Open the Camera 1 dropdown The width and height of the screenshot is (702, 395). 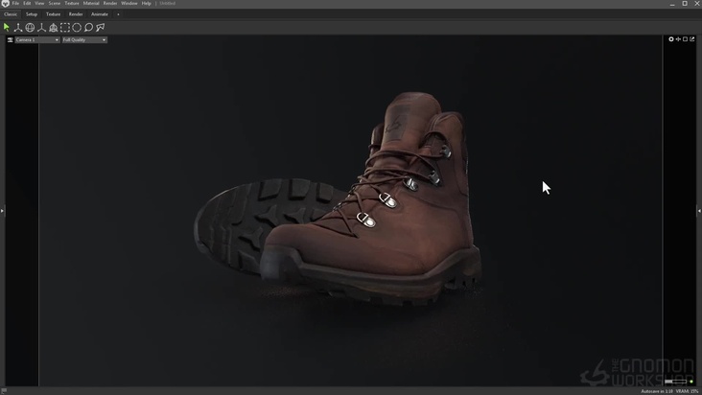37,40
